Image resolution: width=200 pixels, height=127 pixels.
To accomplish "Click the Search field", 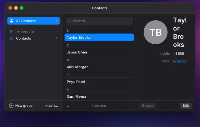I will tap(99, 21).
